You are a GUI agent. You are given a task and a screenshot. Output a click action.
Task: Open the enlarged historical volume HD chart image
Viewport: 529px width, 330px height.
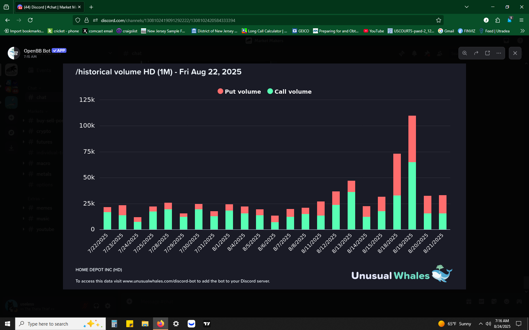pyautogui.click(x=264, y=176)
